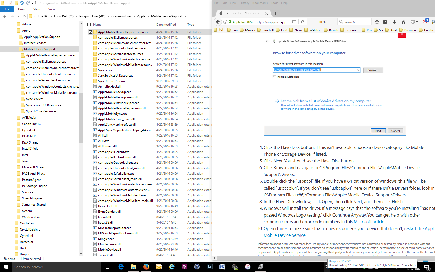Open the Firefox downloads arrow
This screenshot has height=272, width=435.
pos(394,22)
